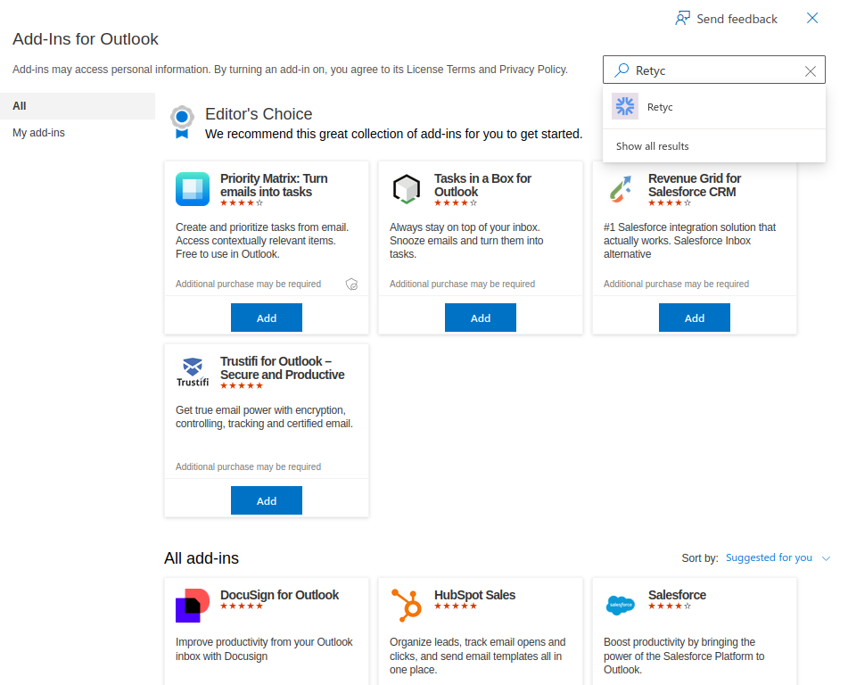Open the Tasks in a Box icon
848x685 pixels.
coord(406,189)
